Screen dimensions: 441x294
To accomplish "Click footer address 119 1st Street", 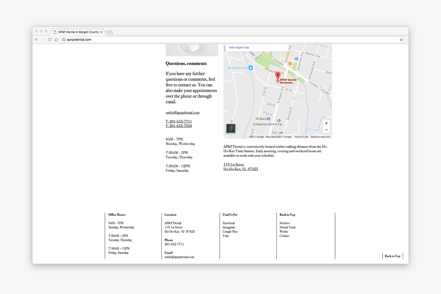I will [x=173, y=227].
